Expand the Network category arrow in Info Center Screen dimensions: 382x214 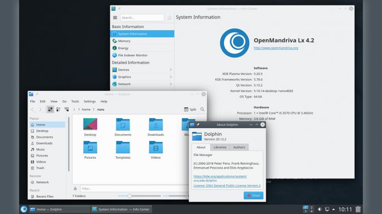tap(171, 84)
